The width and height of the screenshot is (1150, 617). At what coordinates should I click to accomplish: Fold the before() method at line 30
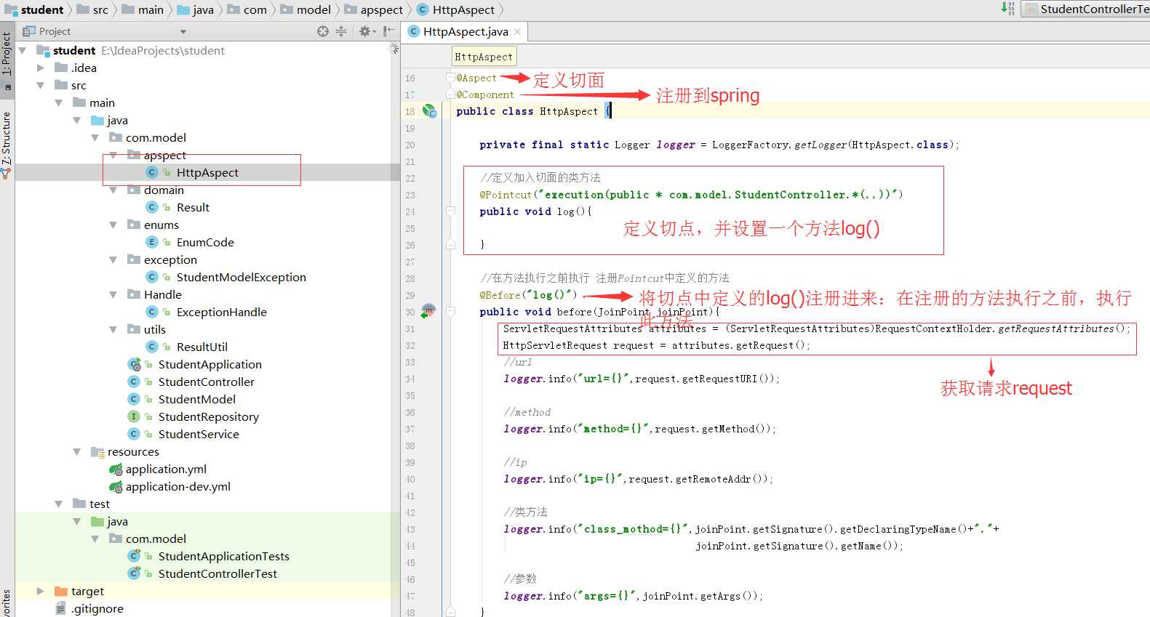(x=450, y=312)
